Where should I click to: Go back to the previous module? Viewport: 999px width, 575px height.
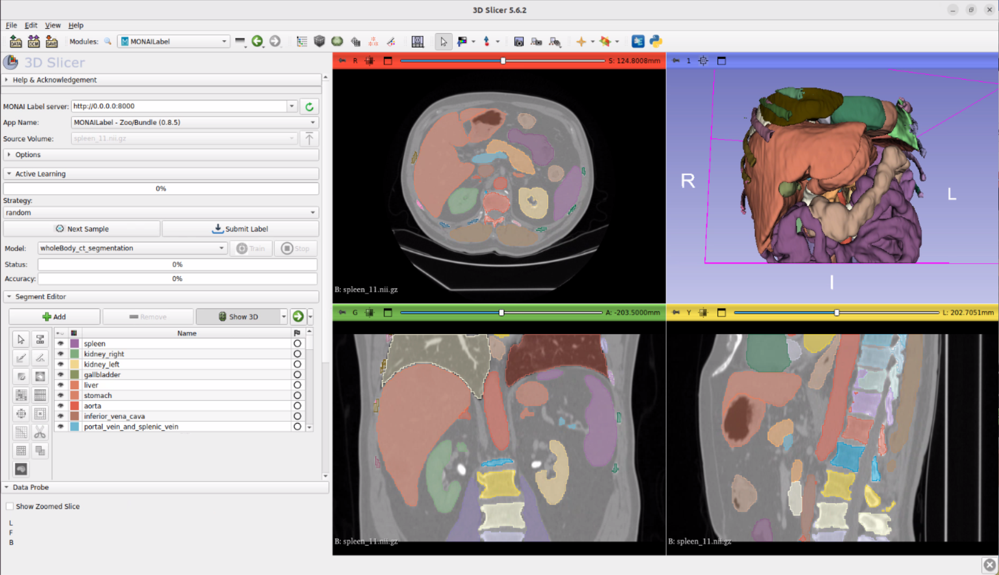[257, 41]
